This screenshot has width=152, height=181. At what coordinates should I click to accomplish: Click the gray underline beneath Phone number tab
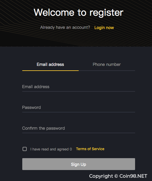[107, 71]
